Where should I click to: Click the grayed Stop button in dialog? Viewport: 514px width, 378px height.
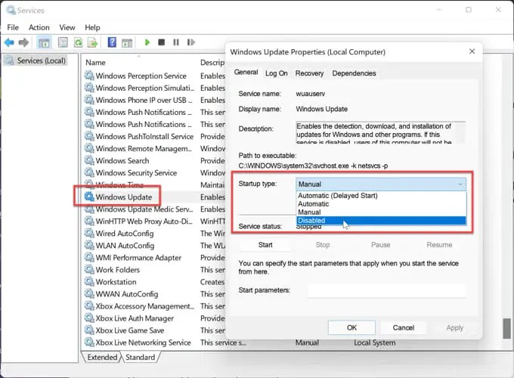coord(323,245)
